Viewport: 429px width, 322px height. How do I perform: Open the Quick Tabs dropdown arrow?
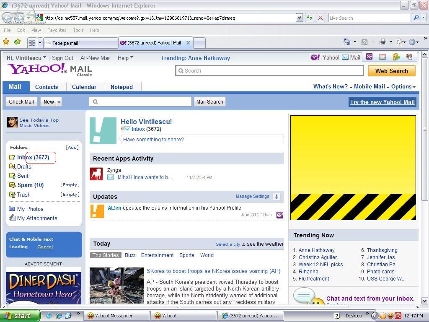tap(40, 43)
